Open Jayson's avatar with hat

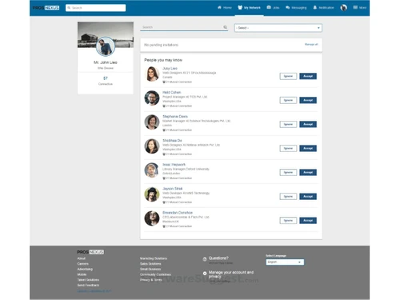(x=152, y=194)
